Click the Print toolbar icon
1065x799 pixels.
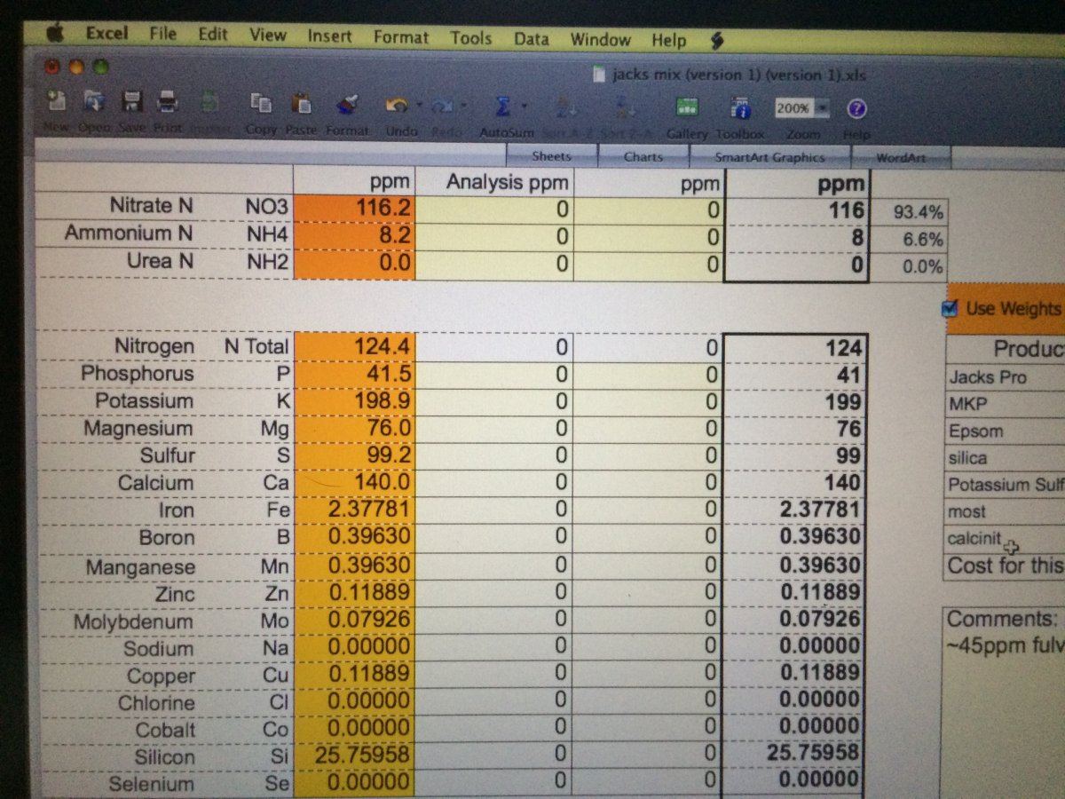coord(168,103)
